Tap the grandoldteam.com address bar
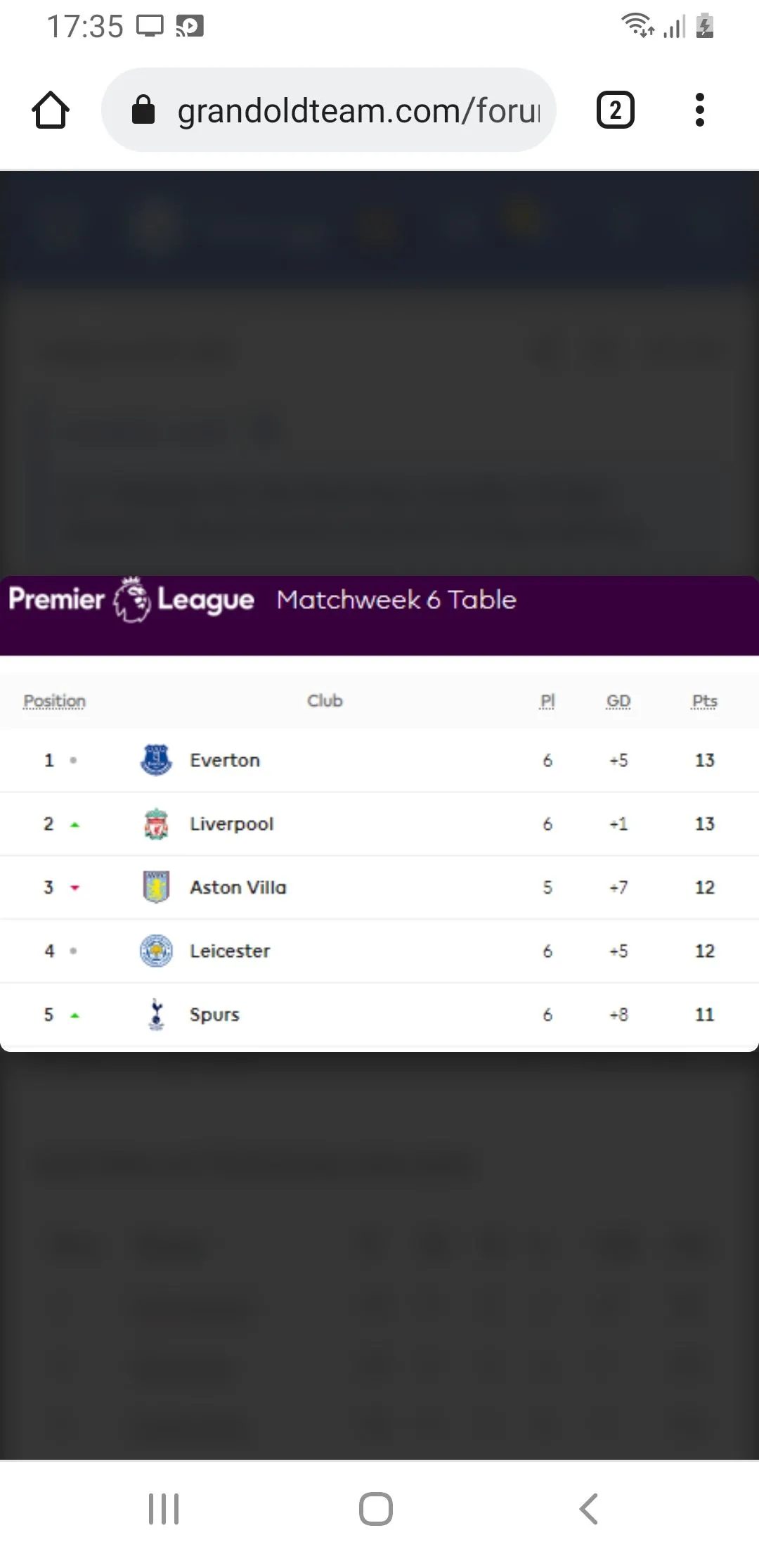The width and height of the screenshot is (759, 1561). (x=358, y=110)
